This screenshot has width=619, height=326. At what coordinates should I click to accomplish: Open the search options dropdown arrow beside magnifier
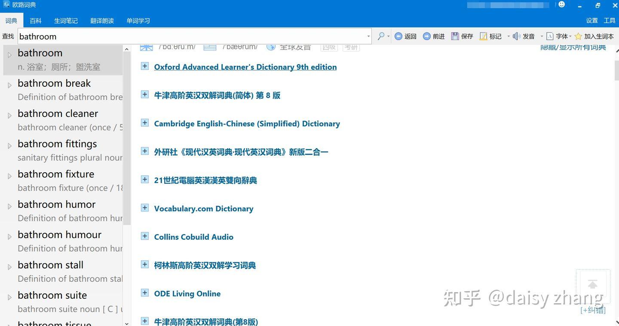point(388,37)
